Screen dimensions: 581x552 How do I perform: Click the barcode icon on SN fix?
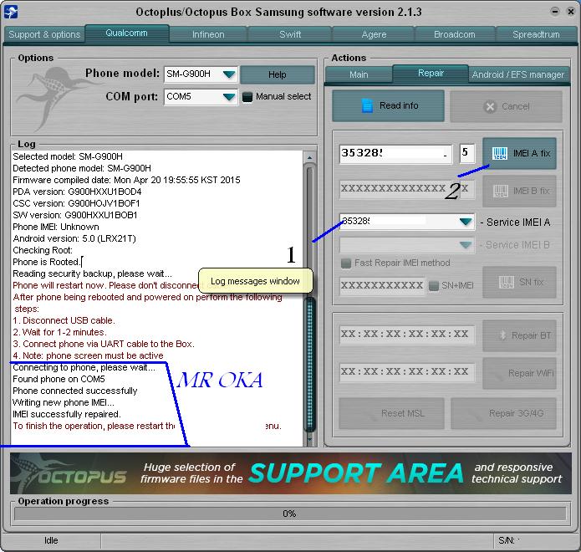[x=506, y=282]
